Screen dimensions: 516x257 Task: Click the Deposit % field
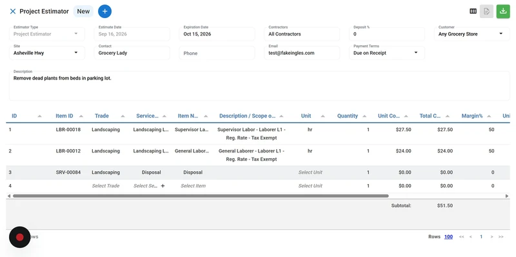pyautogui.click(x=387, y=34)
